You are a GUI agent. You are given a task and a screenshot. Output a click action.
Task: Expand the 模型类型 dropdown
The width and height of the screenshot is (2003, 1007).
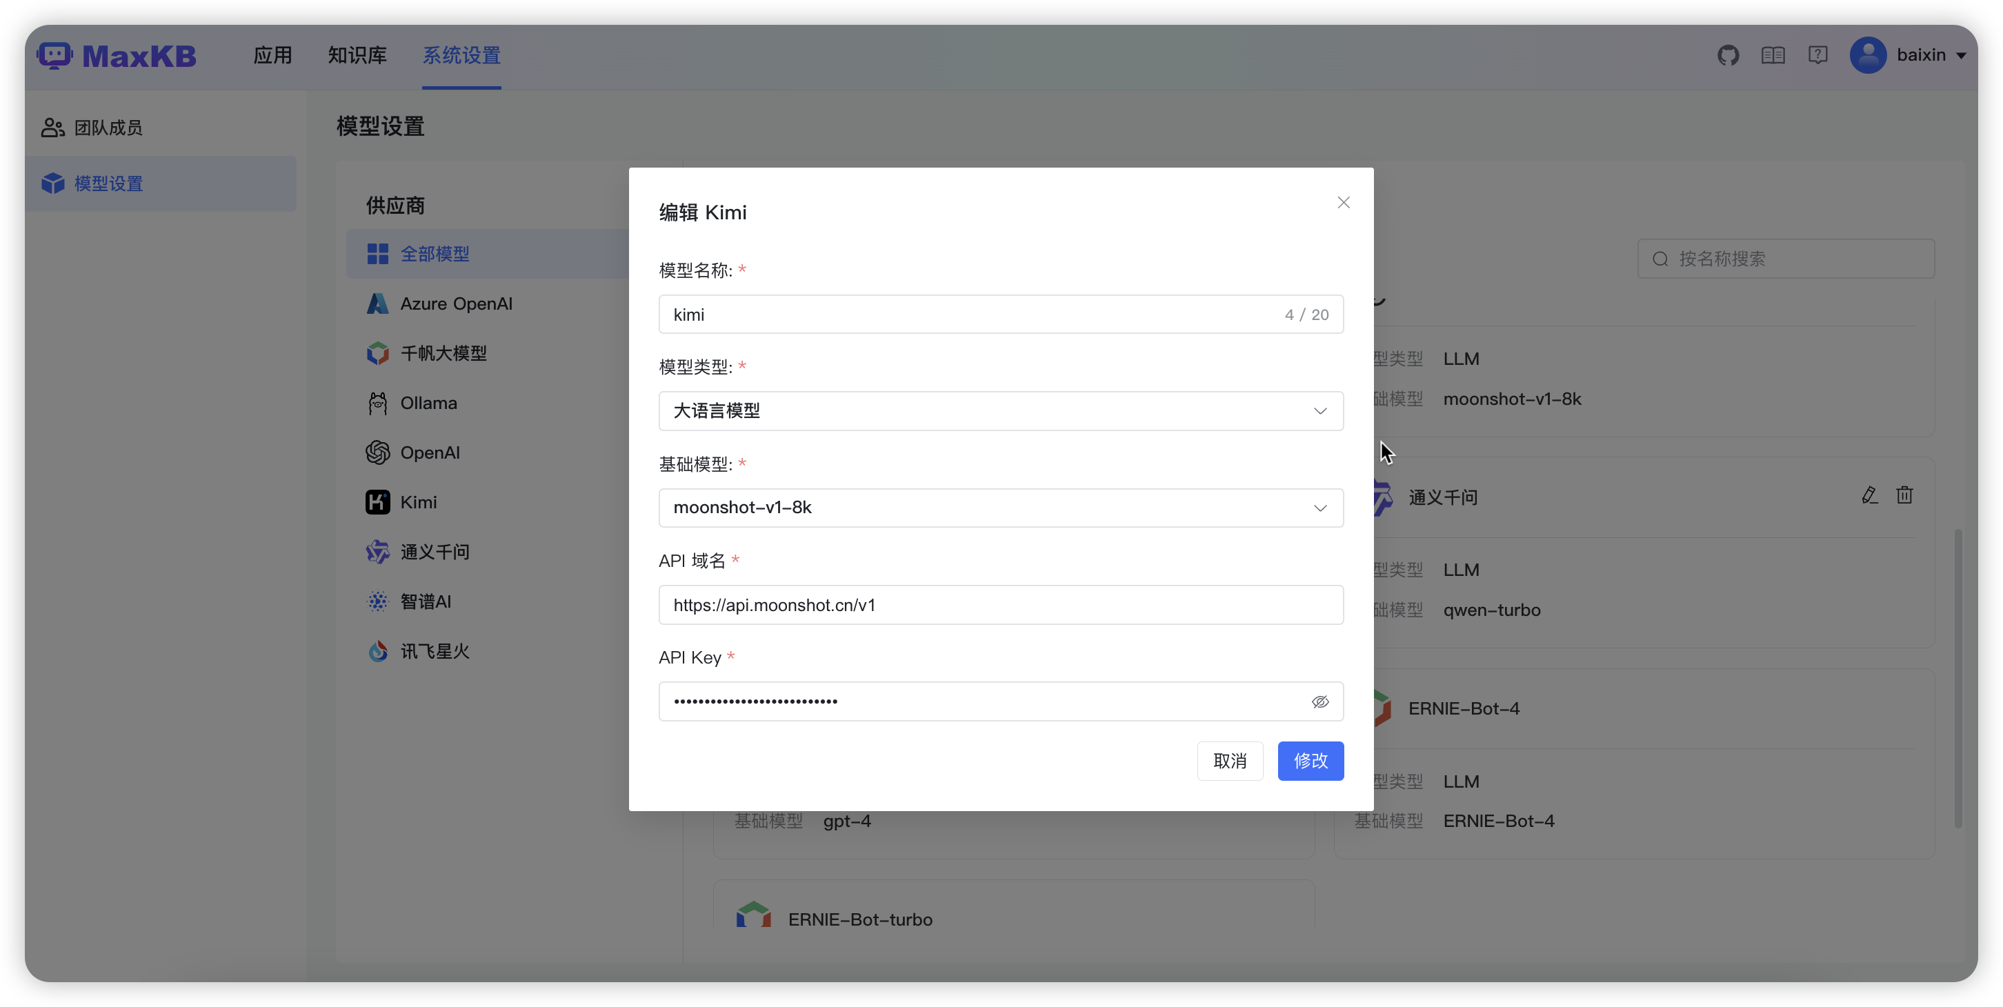tap(1001, 410)
